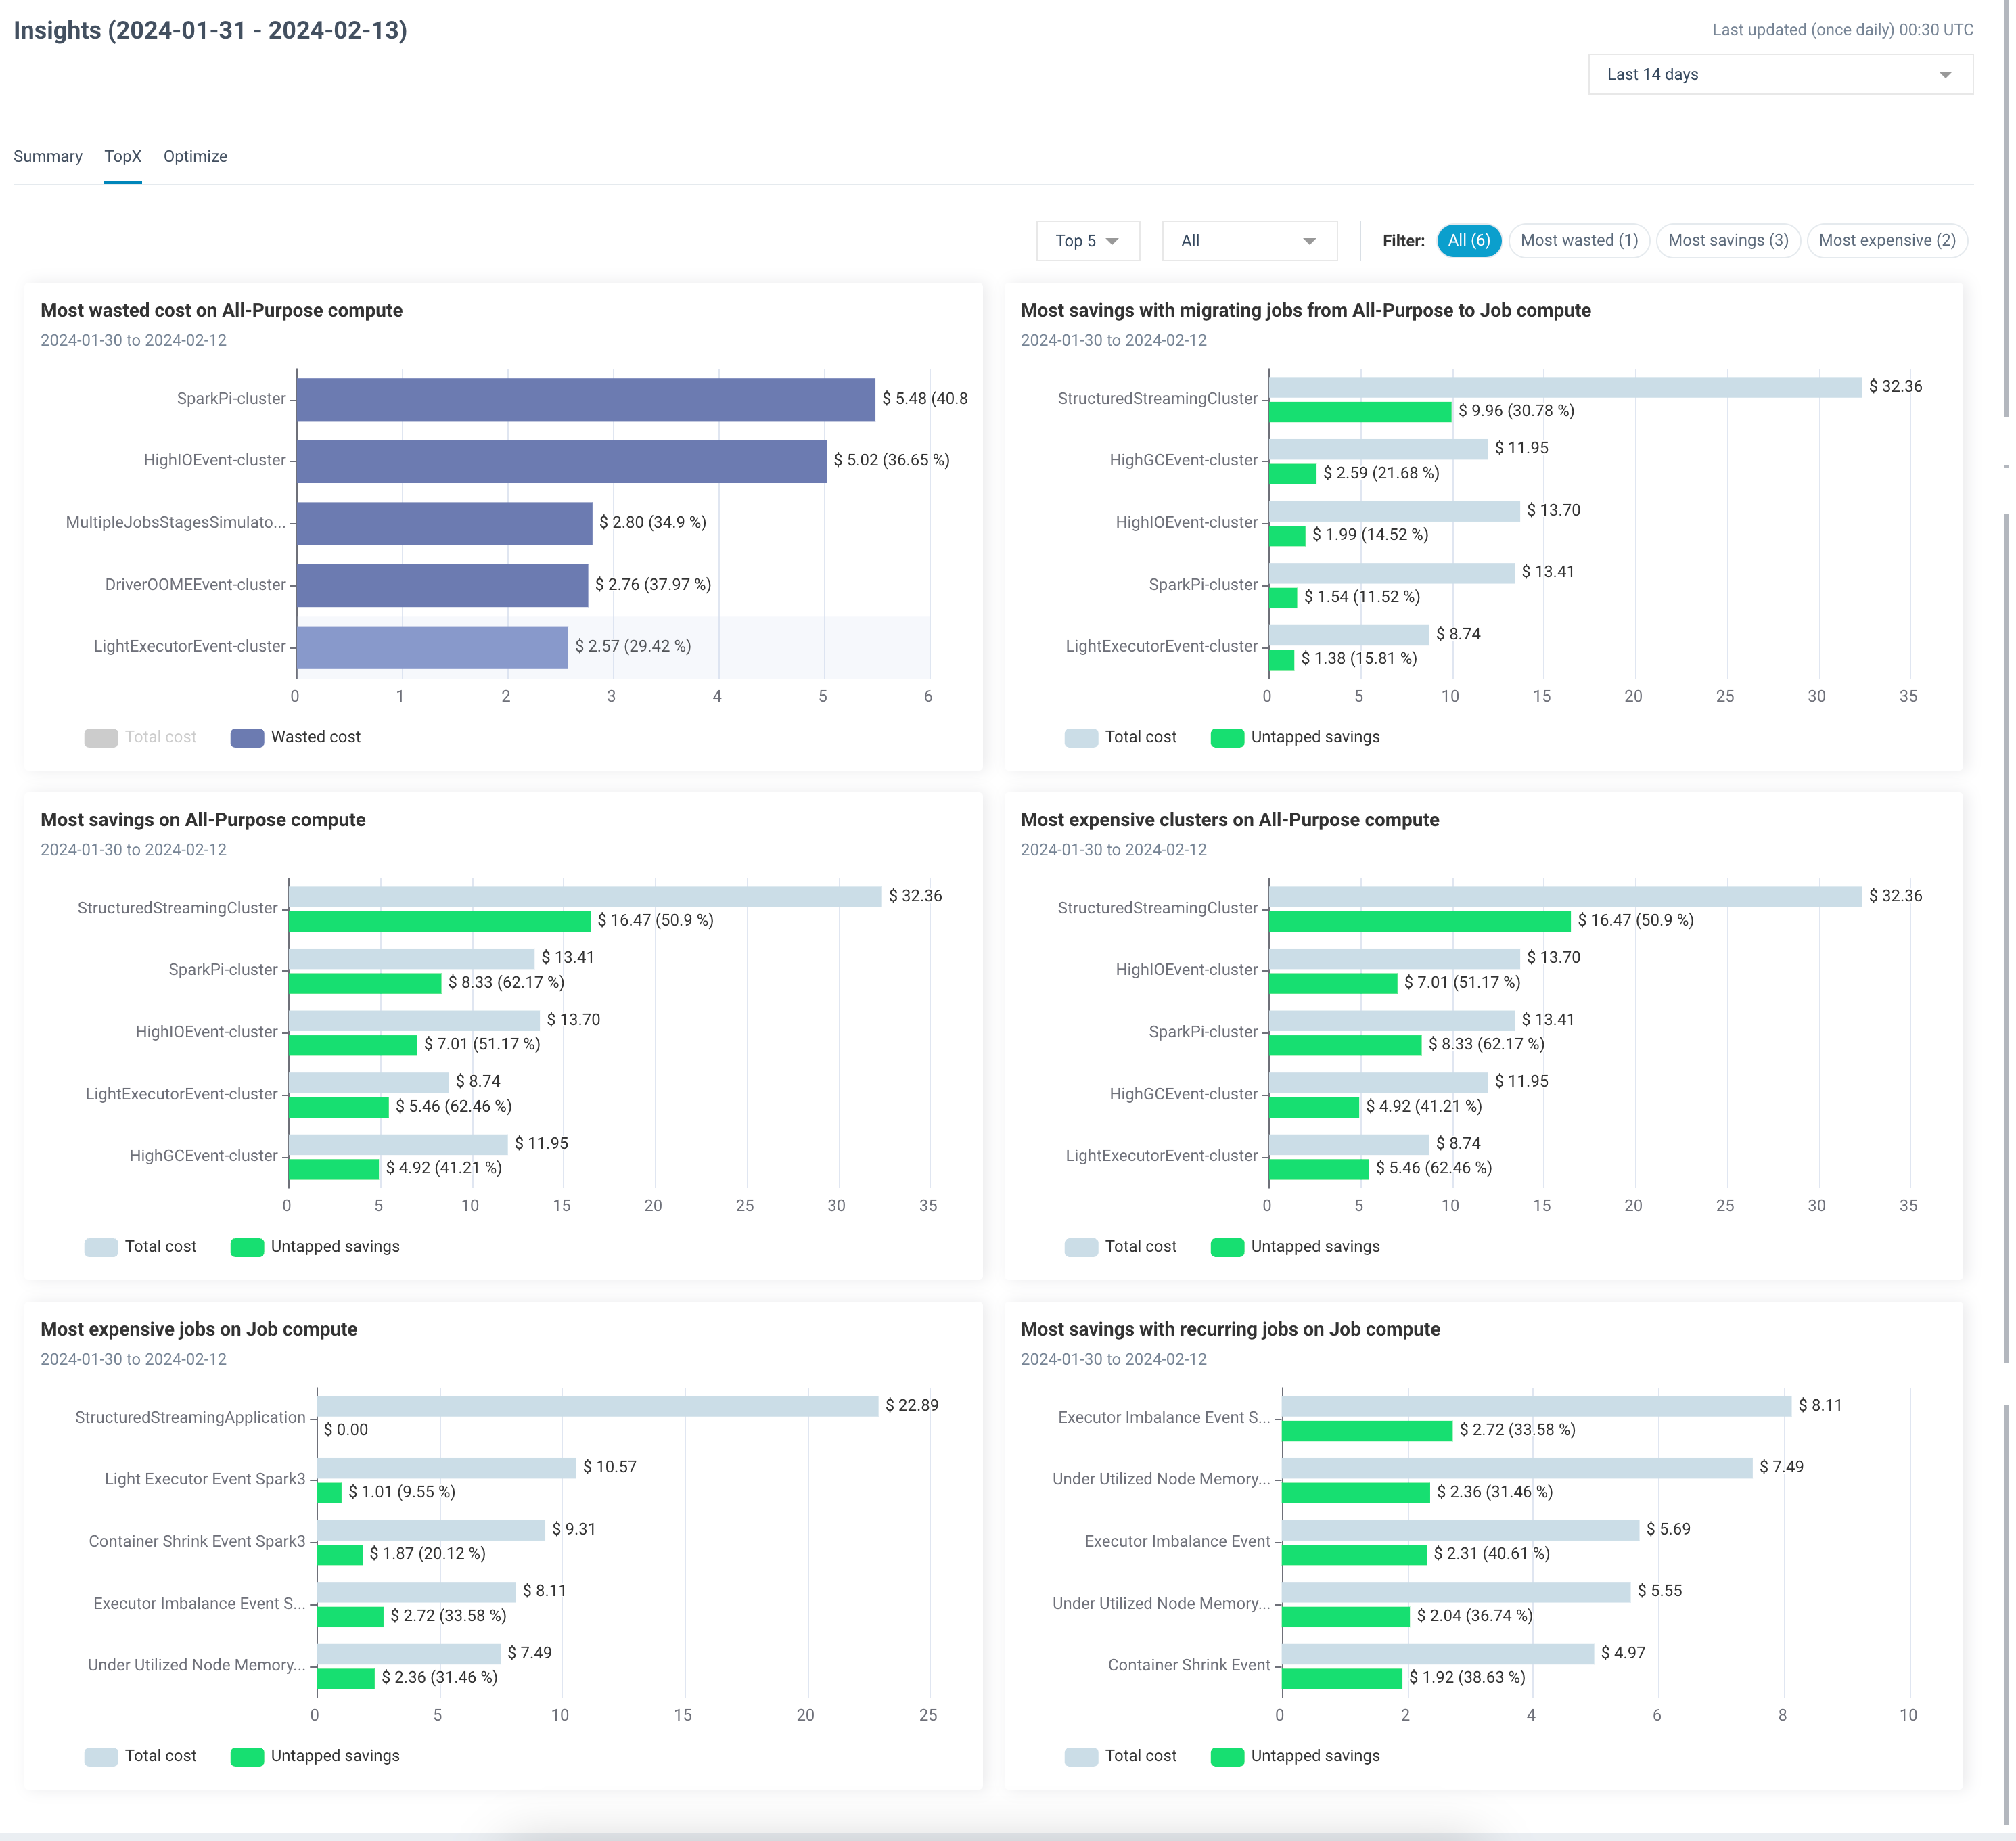Viewport: 2016px width, 1841px height.
Task: Click the DriverOOMEEvent-cluster axis label
Action: (x=195, y=585)
